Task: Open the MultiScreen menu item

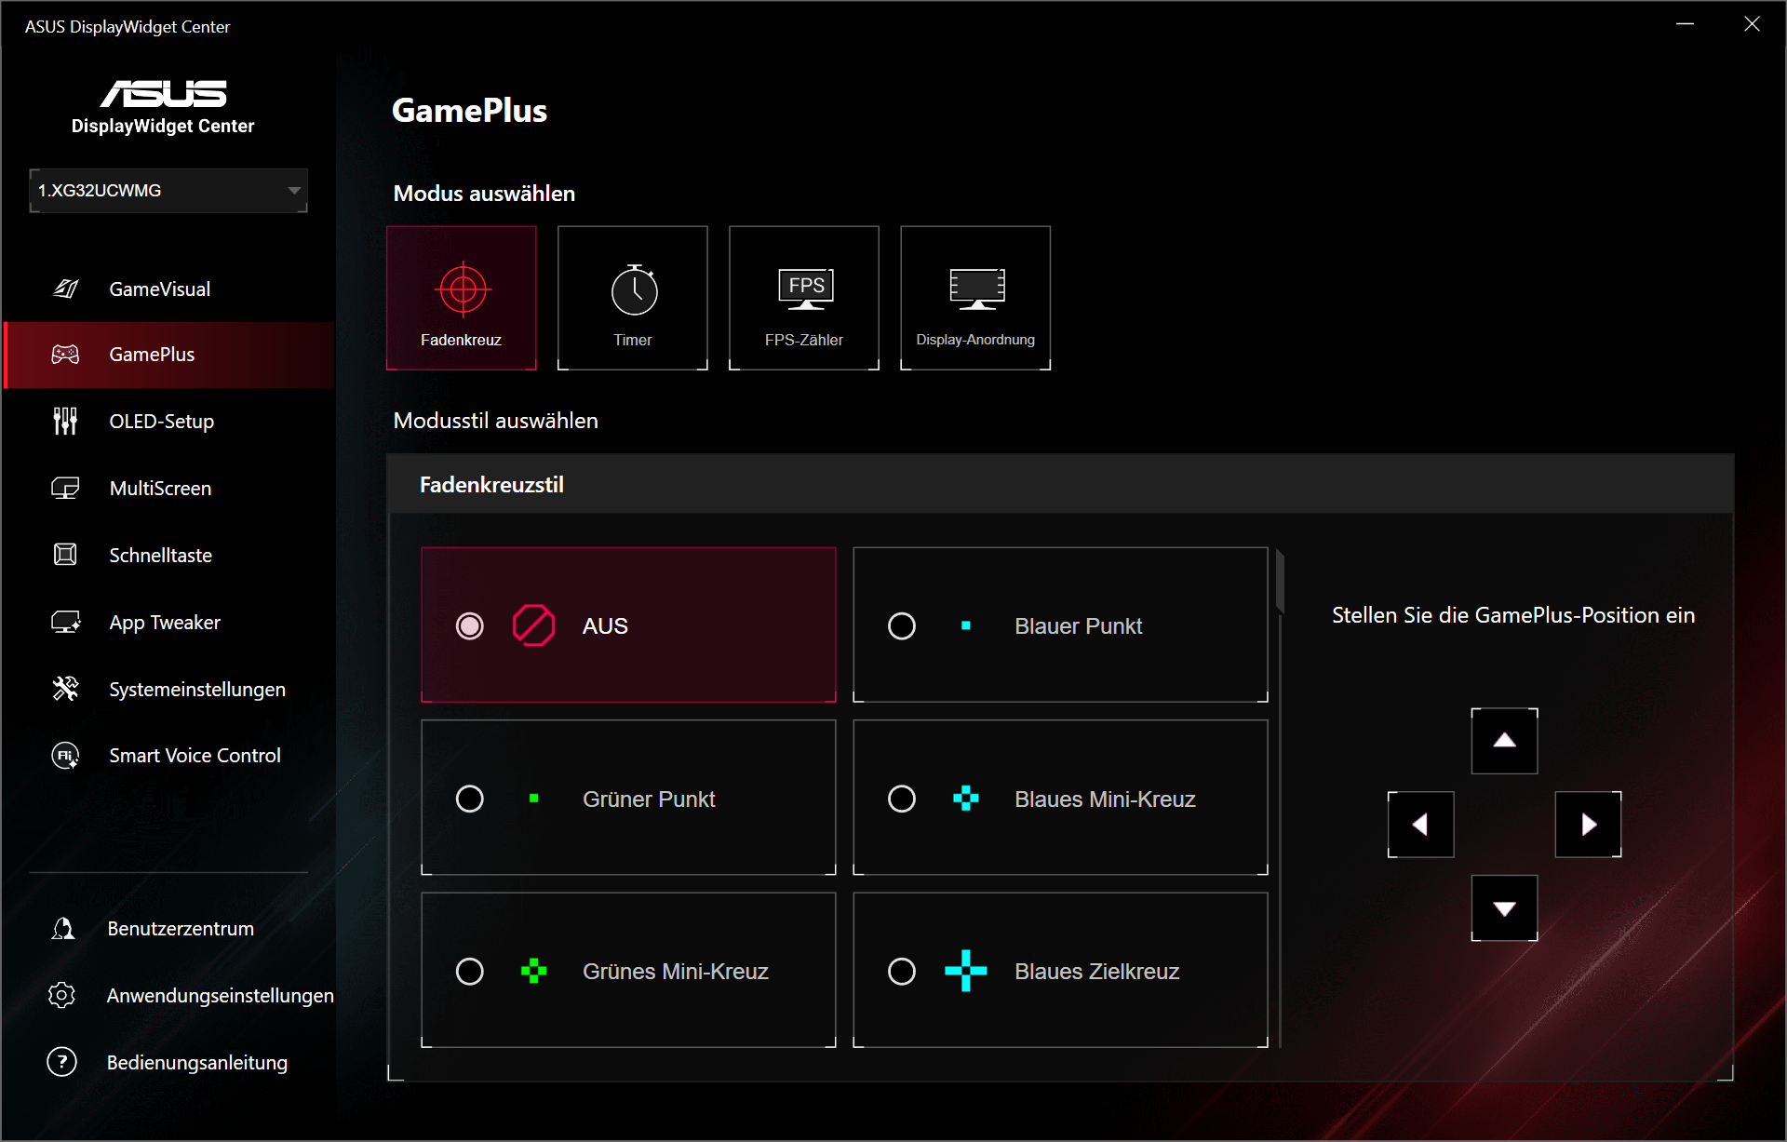Action: pos(160,488)
